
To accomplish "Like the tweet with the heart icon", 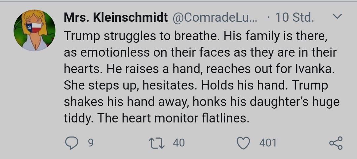I will point(243,143).
